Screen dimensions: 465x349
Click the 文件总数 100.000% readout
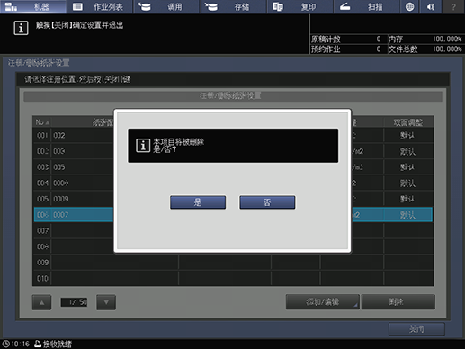(x=425, y=49)
